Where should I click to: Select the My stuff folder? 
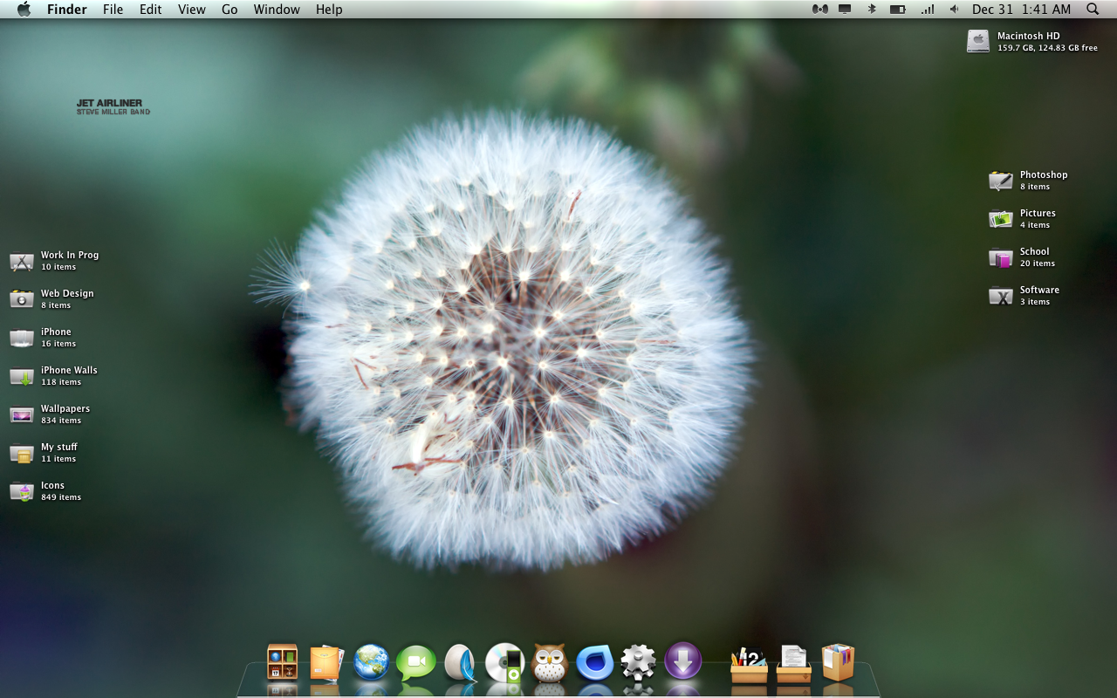tap(22, 453)
